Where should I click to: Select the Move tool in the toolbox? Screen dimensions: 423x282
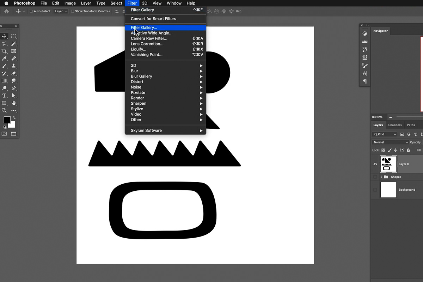coord(4,36)
